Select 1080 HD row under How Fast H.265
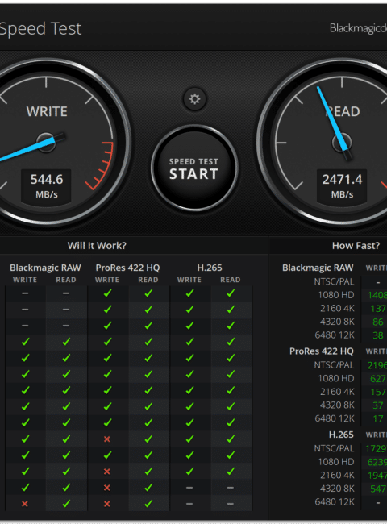Screen dimensions: 387x524 pyautogui.click(x=336, y=462)
